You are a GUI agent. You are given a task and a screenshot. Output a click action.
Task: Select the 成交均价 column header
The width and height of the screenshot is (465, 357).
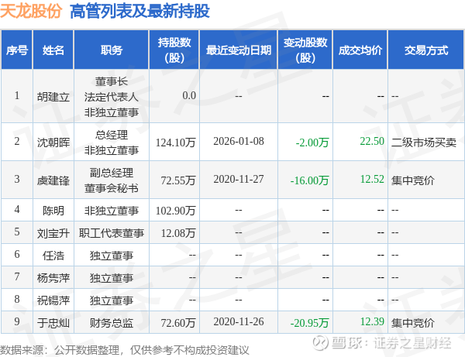tap(360, 50)
